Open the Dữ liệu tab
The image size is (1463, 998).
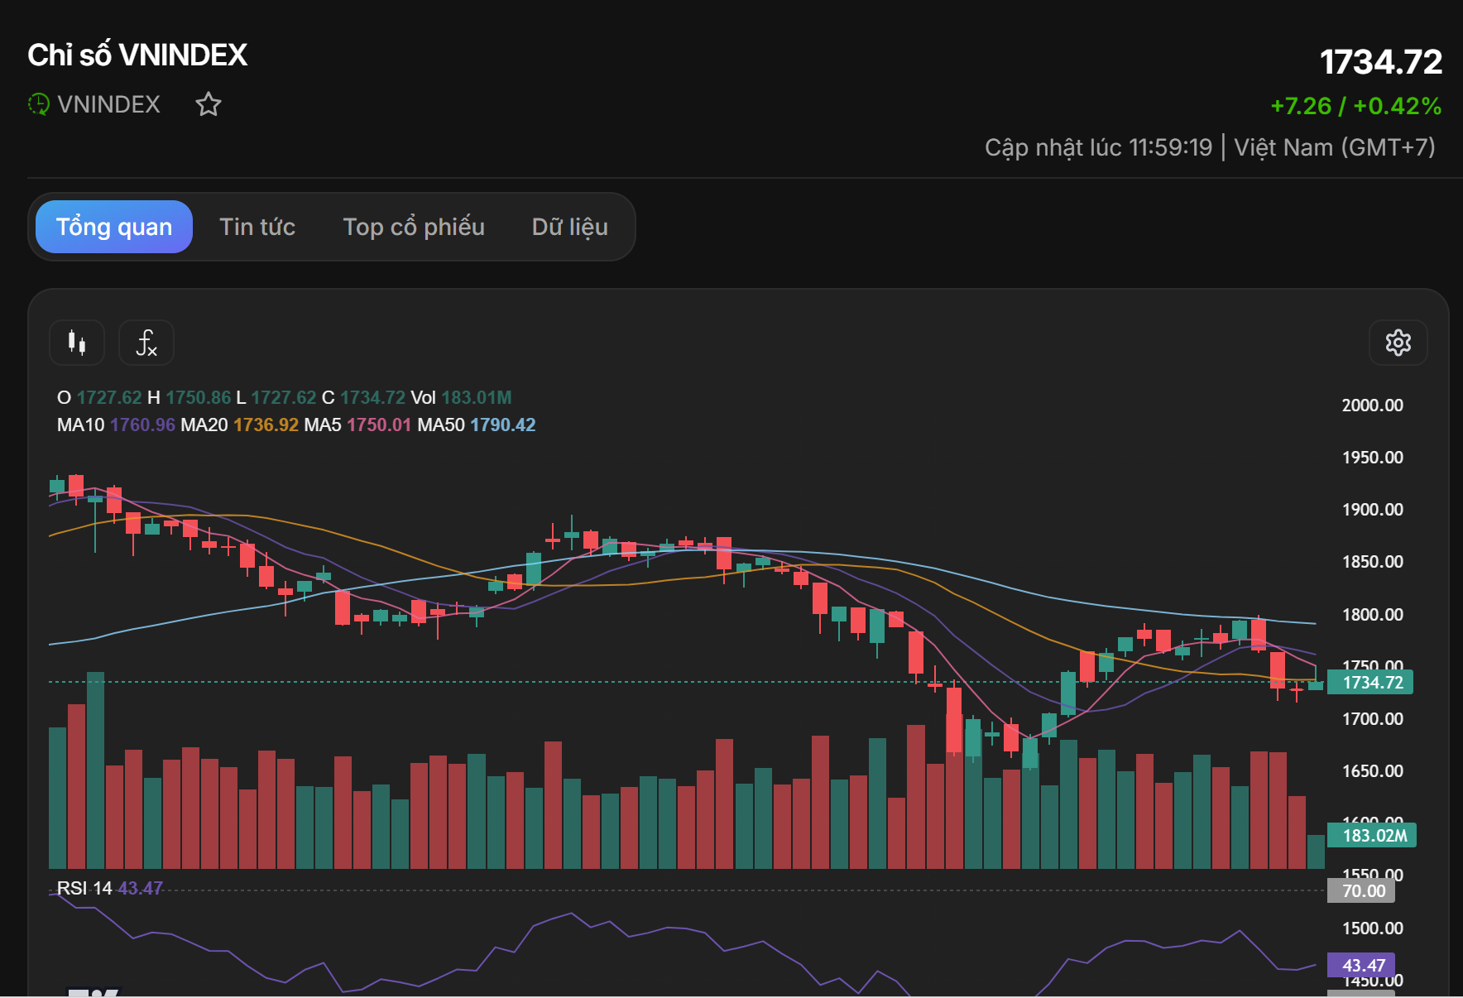570,227
